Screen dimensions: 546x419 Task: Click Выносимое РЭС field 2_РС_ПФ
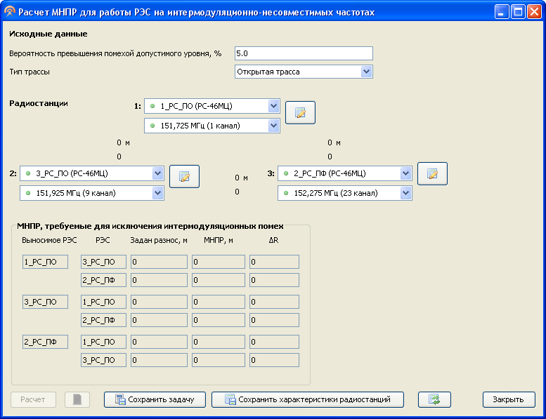pos(45,342)
